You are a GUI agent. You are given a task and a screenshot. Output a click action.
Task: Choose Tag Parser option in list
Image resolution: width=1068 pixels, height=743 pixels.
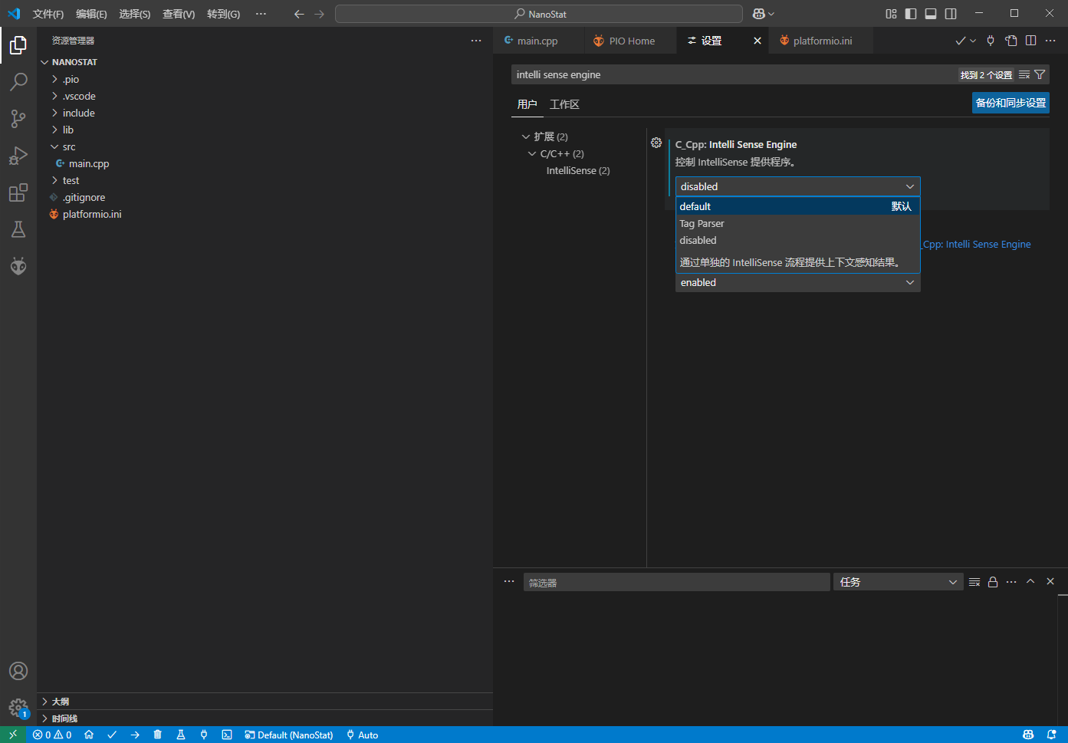pyautogui.click(x=797, y=223)
